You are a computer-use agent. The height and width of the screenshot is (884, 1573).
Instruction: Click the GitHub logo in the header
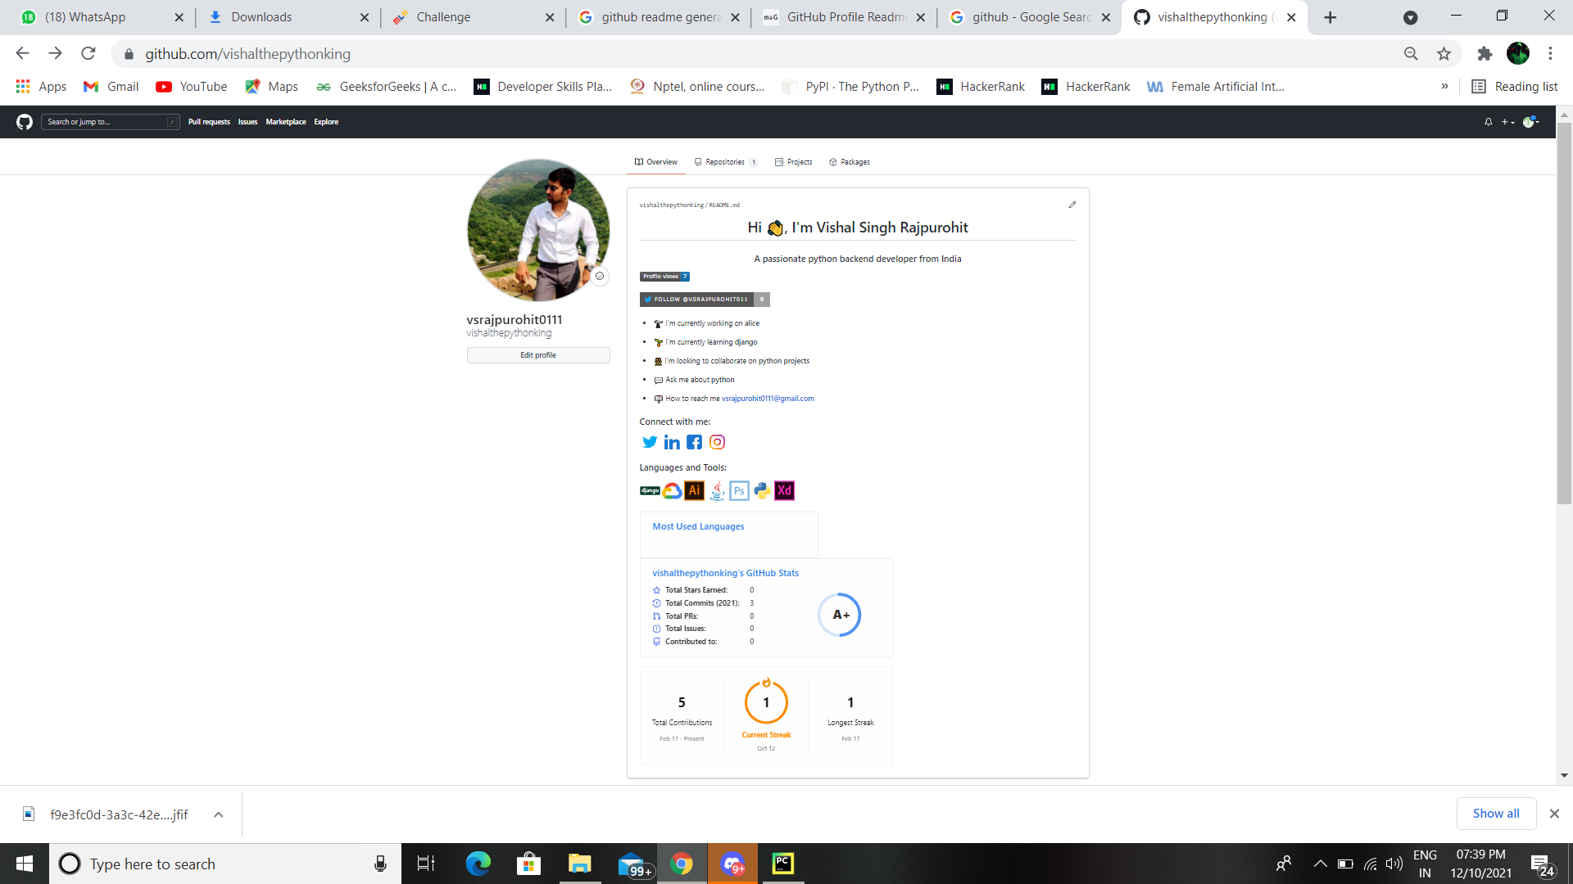(25, 122)
